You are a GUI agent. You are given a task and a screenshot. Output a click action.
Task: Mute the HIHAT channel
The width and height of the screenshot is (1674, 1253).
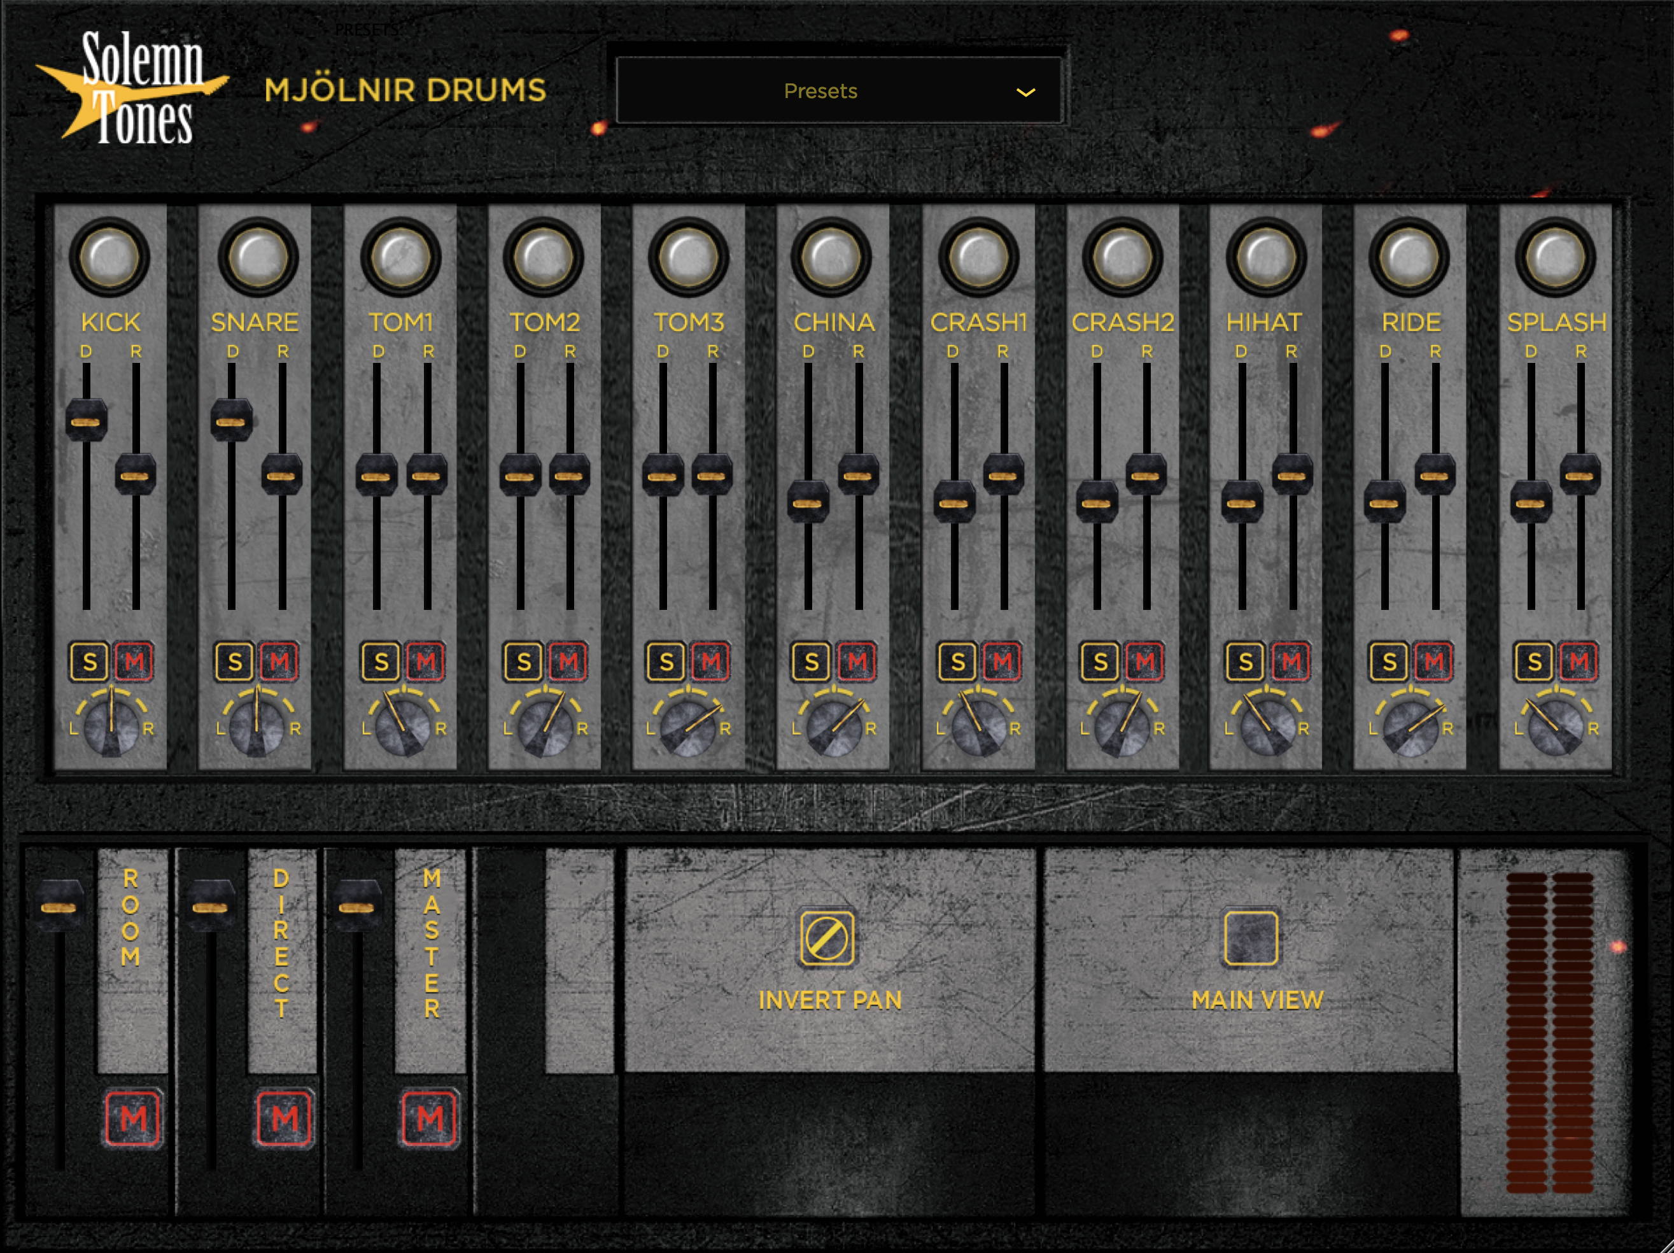coord(1290,662)
